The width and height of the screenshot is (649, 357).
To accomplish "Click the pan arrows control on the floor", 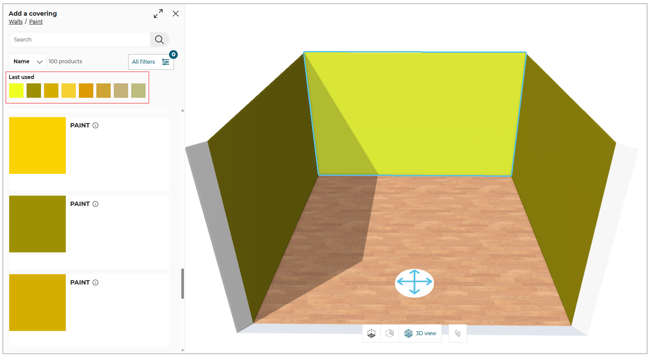I will 414,282.
